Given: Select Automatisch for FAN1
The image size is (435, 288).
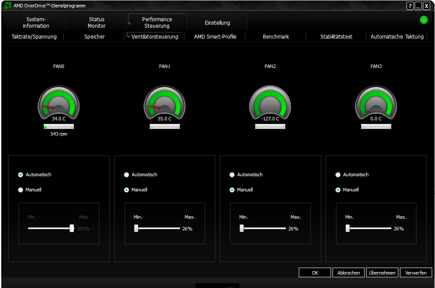Looking at the screenshot, I should (127, 175).
